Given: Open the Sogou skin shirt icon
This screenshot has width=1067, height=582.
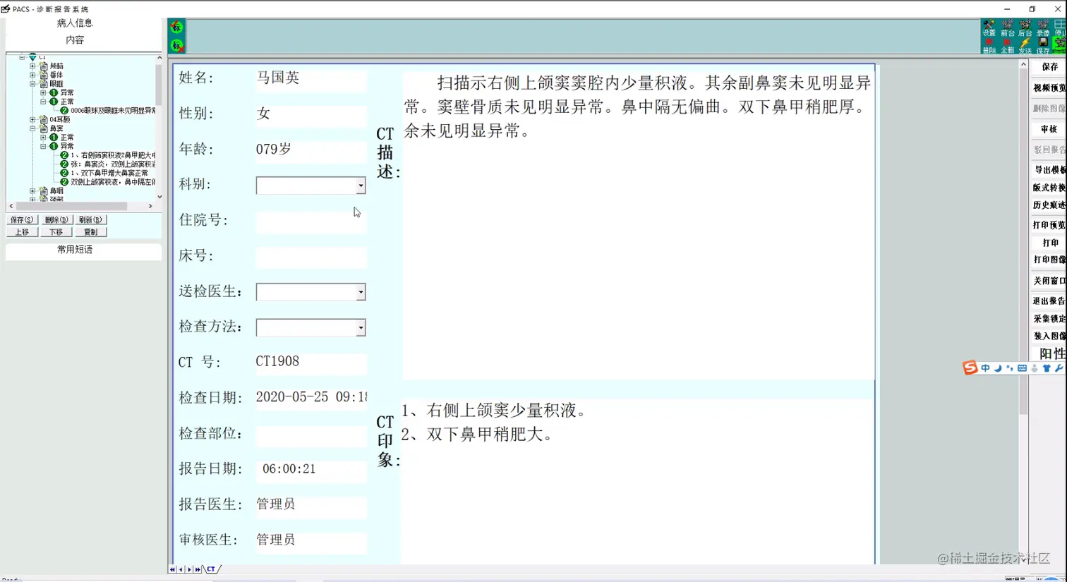Looking at the screenshot, I should [x=1047, y=368].
